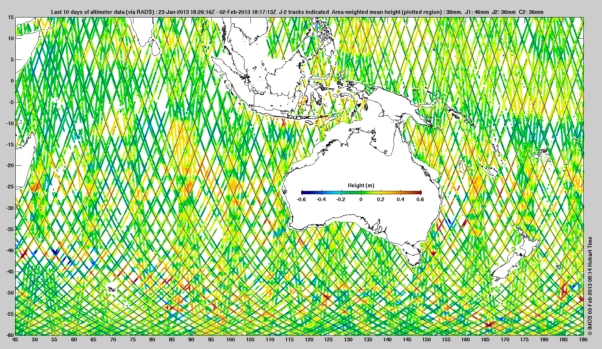This screenshot has height=349, width=602.
Task: Click the '0.2' colorbar tick label
Action: point(381,199)
